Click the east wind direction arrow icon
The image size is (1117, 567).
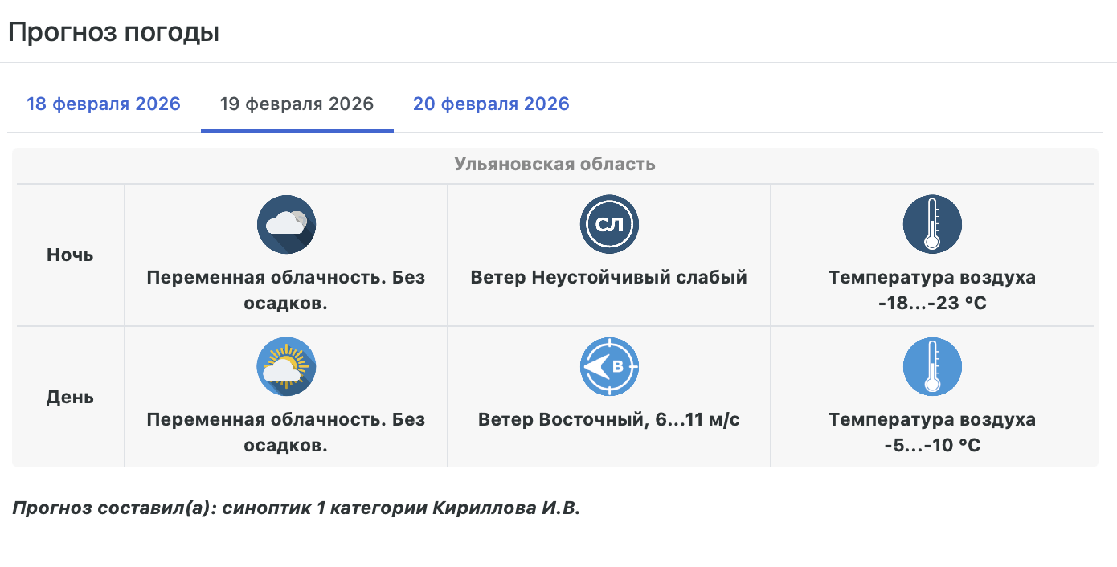point(609,366)
